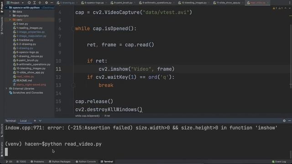This screenshot has height=164, width=292.
Task: Collapse the opencv-with-python project root
Action: pyautogui.click(x=6, y=8)
